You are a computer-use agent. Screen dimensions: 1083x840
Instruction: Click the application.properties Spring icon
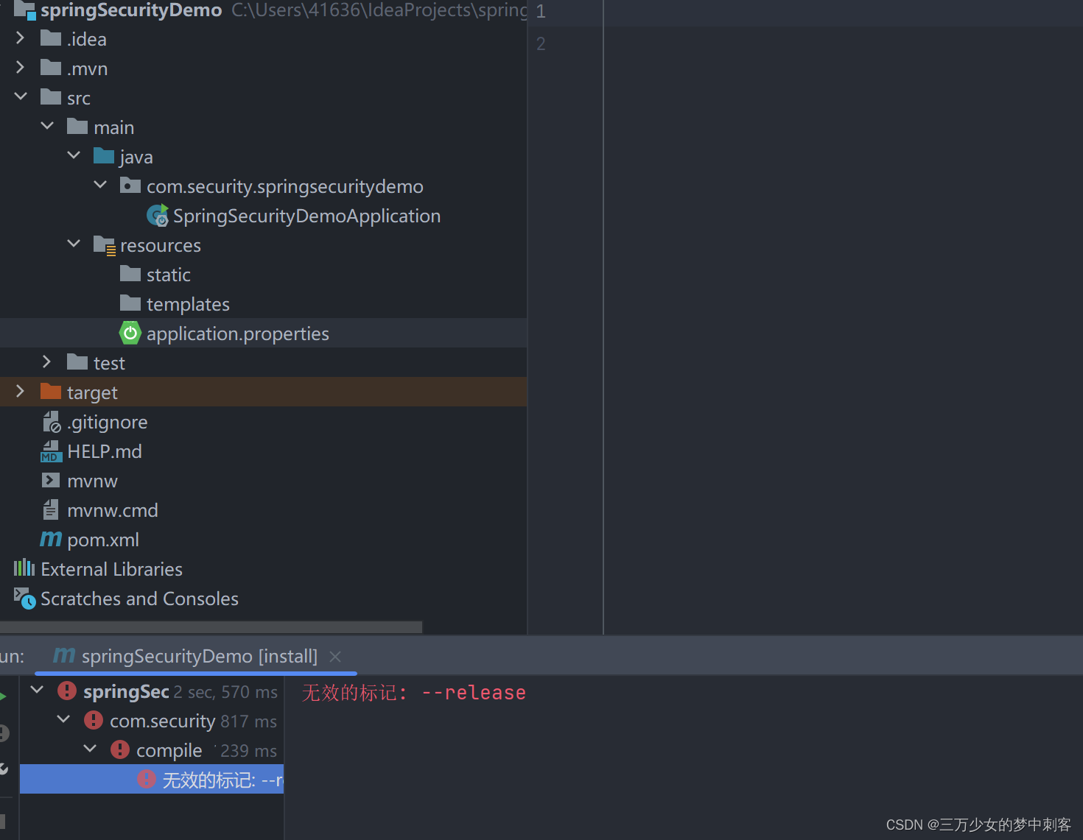130,333
